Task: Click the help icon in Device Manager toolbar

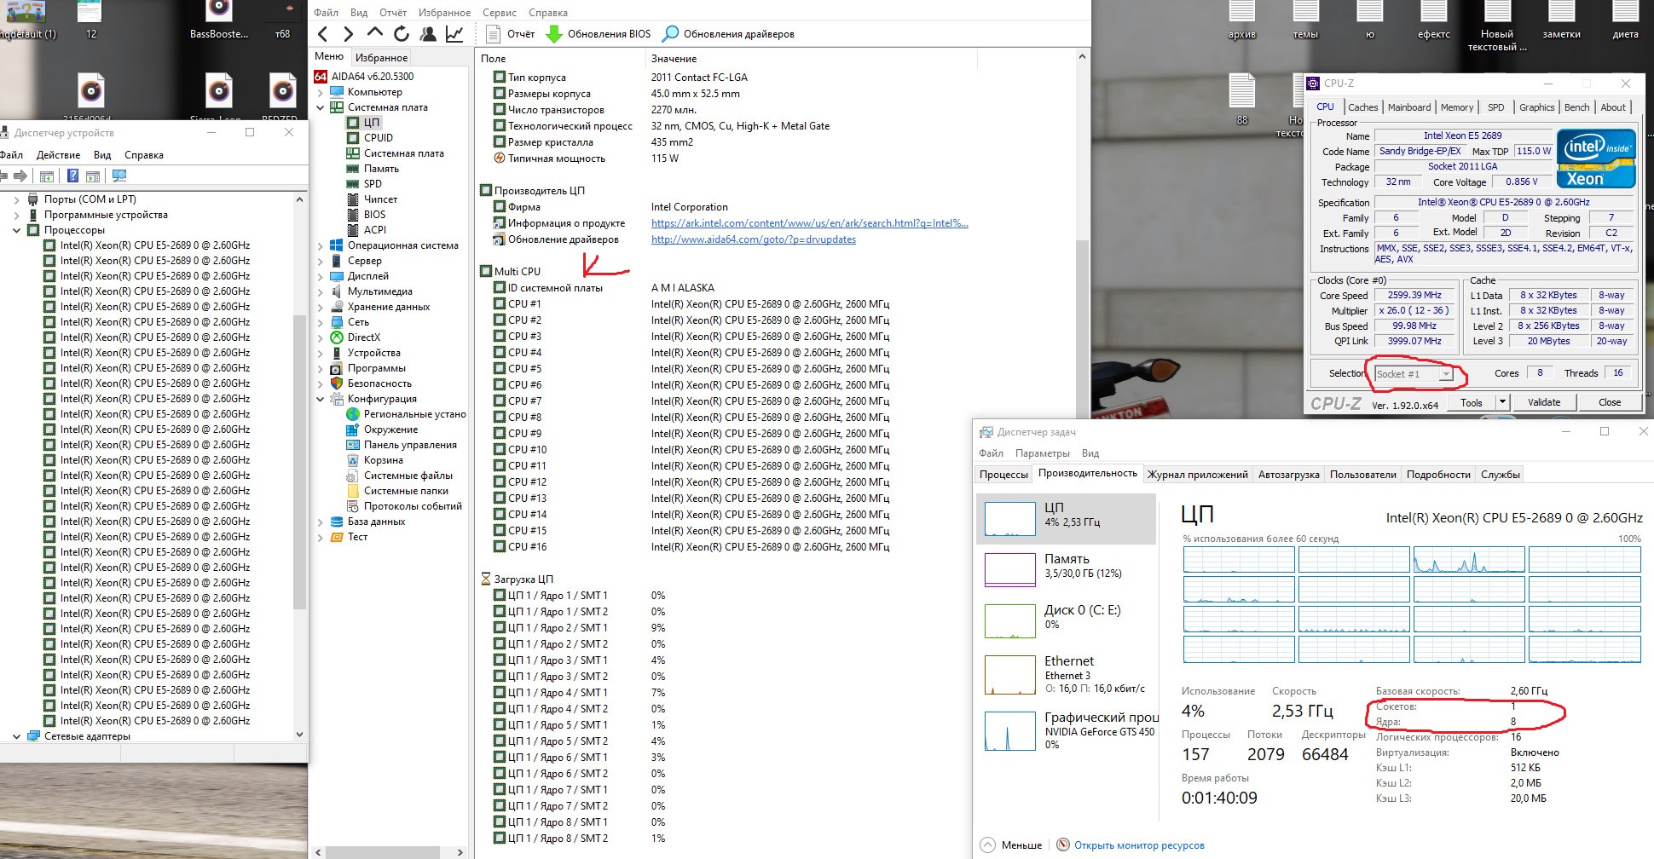Action: (x=72, y=176)
